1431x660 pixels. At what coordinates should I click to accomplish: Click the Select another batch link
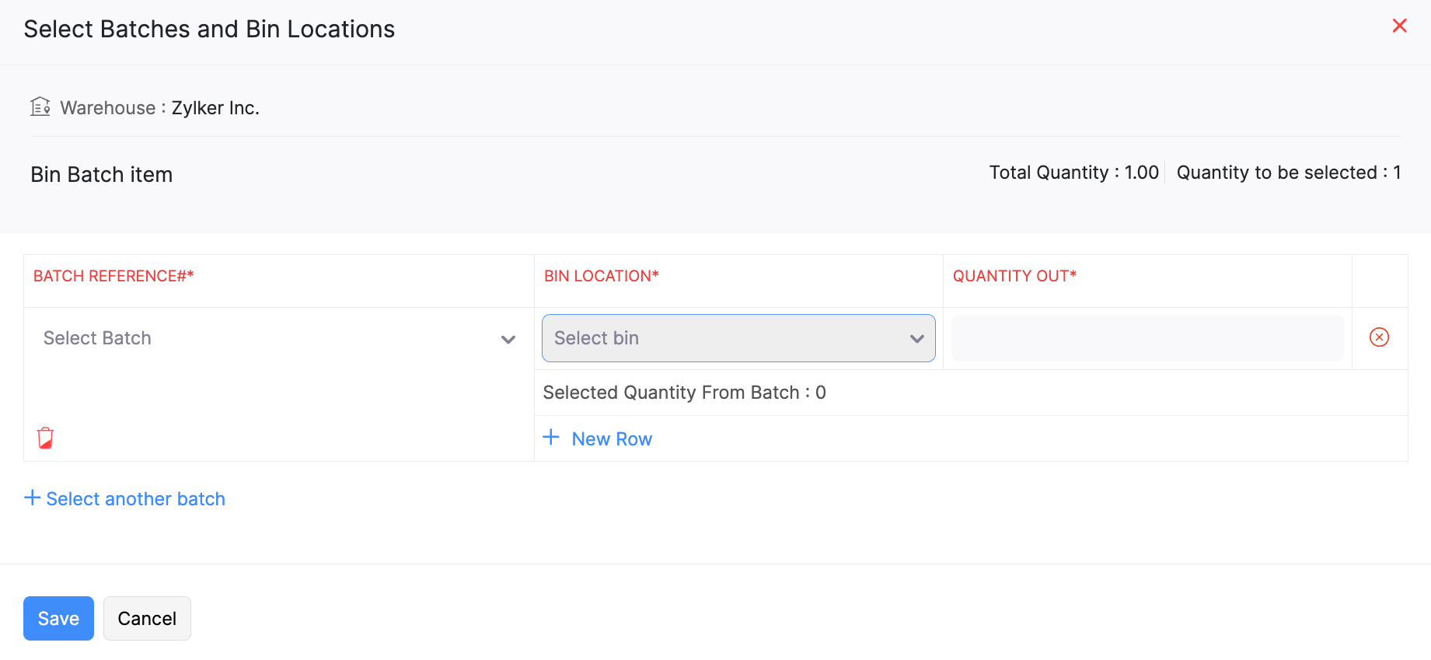click(135, 498)
